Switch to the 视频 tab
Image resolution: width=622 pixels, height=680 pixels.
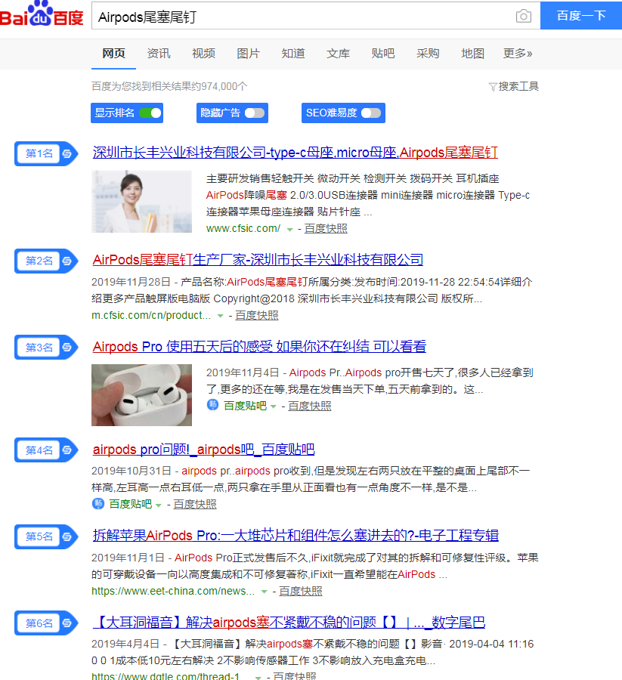(204, 54)
